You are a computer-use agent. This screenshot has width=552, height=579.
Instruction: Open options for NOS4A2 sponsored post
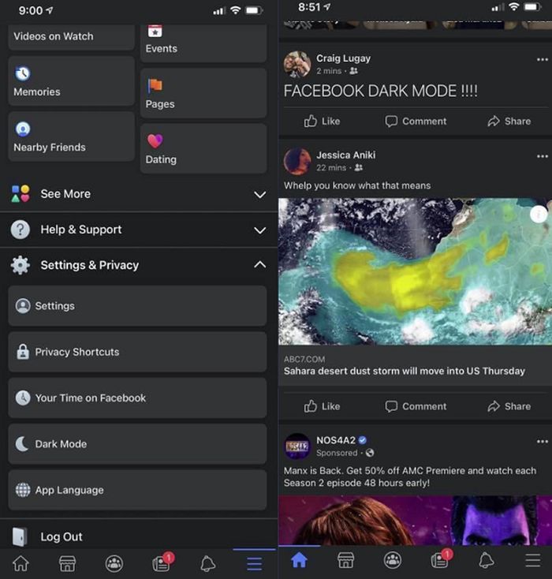pyautogui.click(x=542, y=441)
